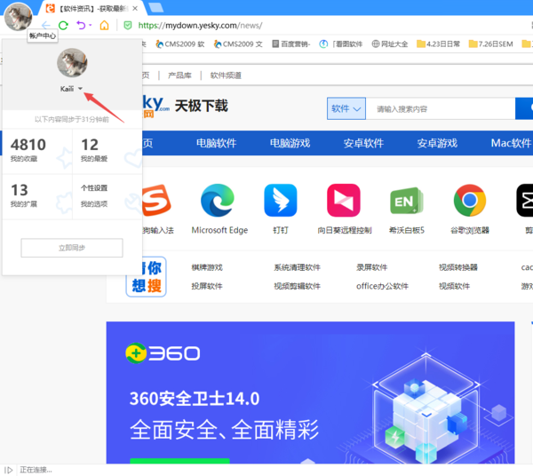This screenshot has width=533, height=476.
Task: Close the 软件资讯 browser tab
Action: pos(135,9)
